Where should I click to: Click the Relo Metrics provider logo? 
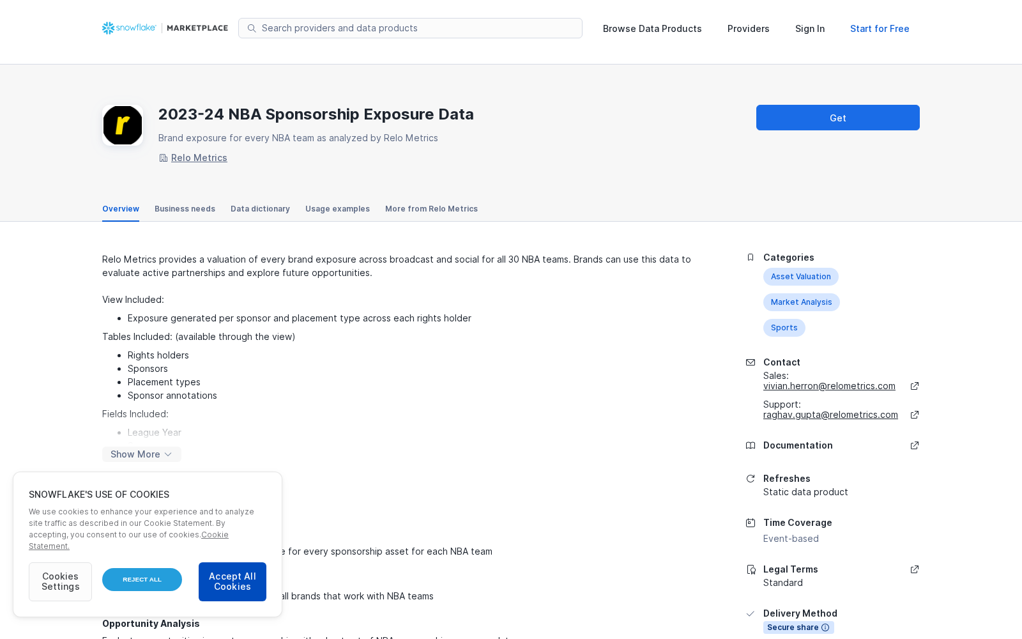pyautogui.click(x=123, y=125)
